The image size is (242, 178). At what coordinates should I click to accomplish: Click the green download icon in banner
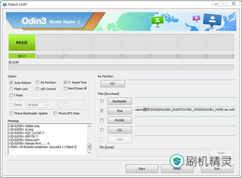157,21
